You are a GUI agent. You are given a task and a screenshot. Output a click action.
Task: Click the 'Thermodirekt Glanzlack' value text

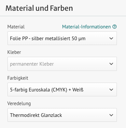pos(36,115)
